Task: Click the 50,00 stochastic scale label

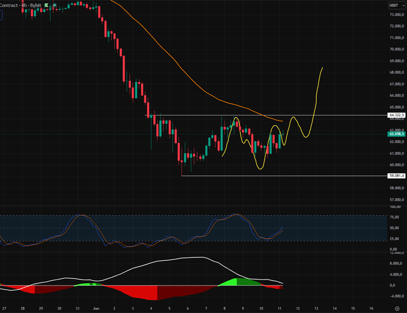Action: point(394,228)
